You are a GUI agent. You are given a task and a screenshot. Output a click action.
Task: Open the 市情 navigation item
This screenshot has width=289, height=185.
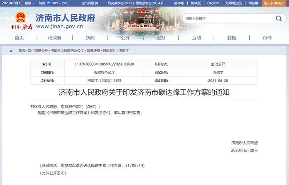267,38
